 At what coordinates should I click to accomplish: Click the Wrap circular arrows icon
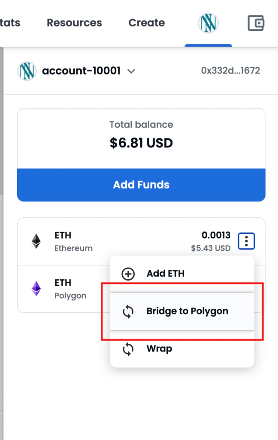tap(128, 349)
